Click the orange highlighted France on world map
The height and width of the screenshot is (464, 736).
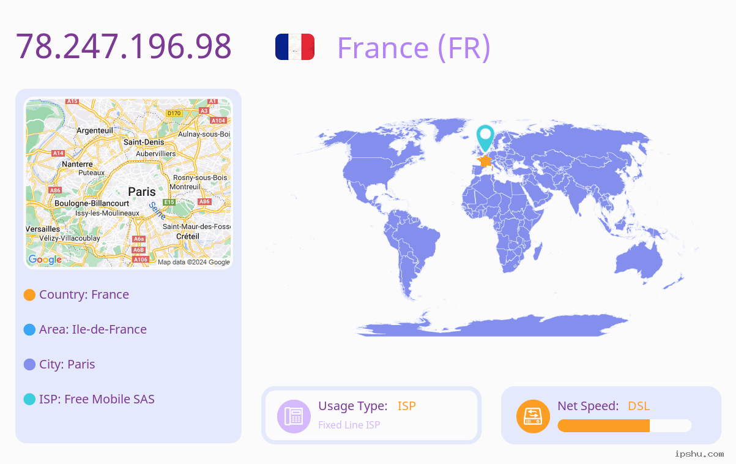(x=485, y=161)
